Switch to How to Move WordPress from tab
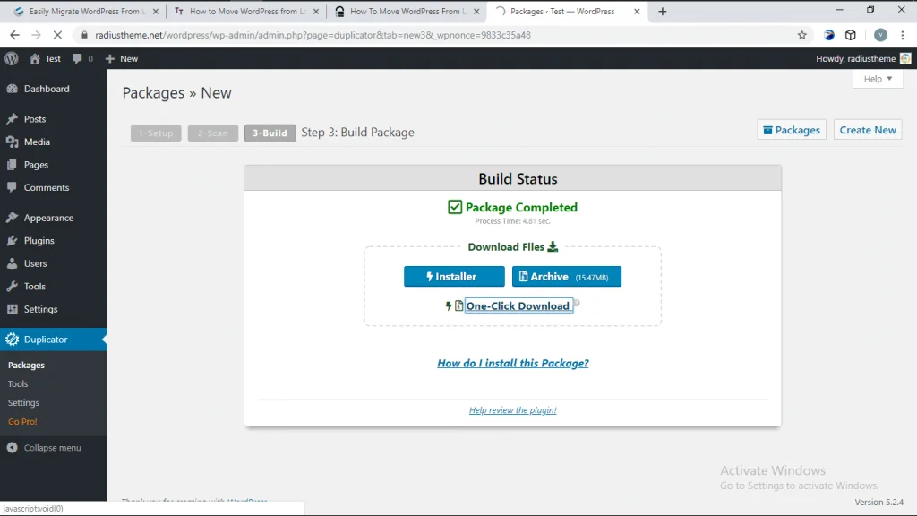Screen dimensions: 917x516 [249, 11]
